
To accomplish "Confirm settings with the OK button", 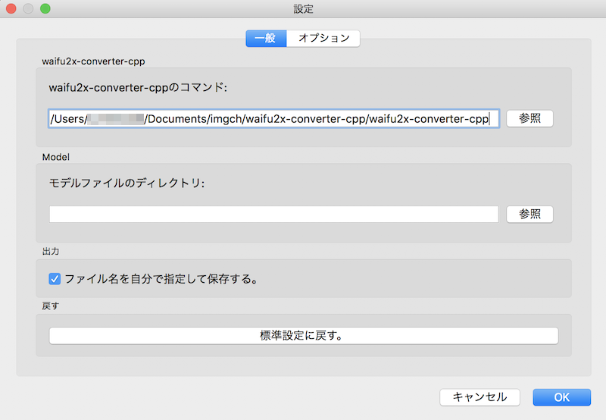I will coord(561,397).
